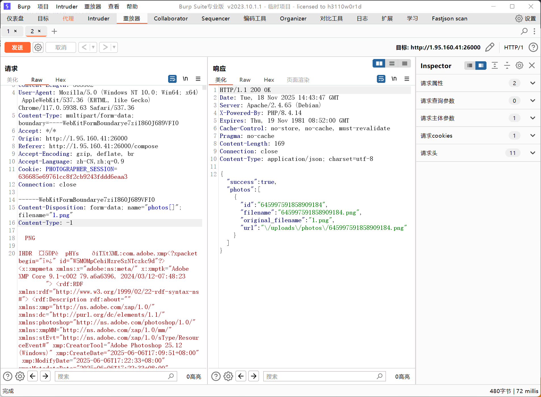541x397 pixels.
Task: Toggle non-printable characters in response editor
Action: click(x=394, y=79)
